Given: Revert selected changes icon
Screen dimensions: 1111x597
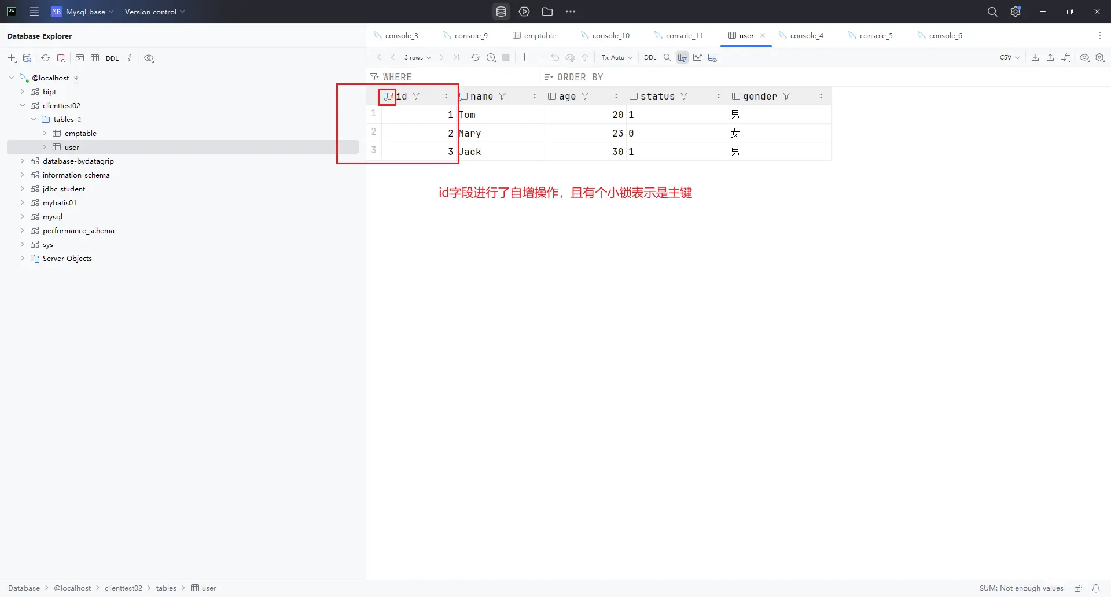Looking at the screenshot, I should coord(555,57).
